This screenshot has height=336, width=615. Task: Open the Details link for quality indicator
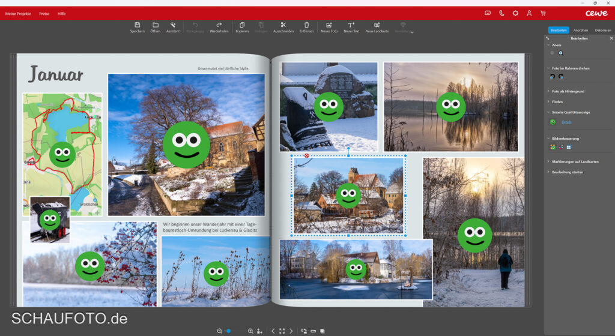(566, 122)
